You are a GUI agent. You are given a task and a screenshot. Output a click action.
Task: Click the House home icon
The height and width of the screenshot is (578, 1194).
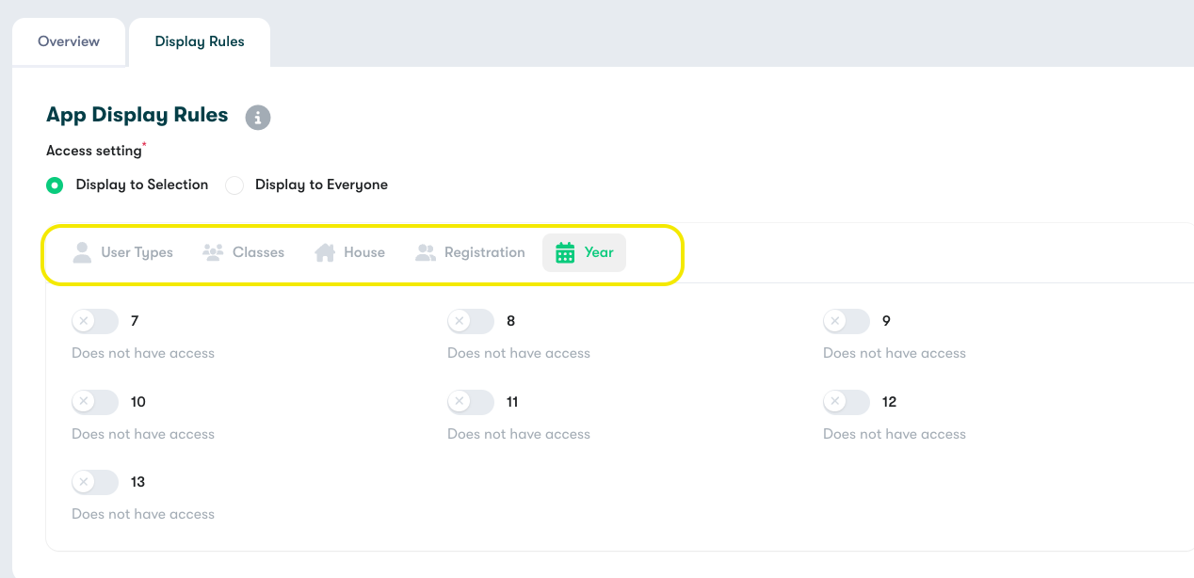[x=325, y=252]
